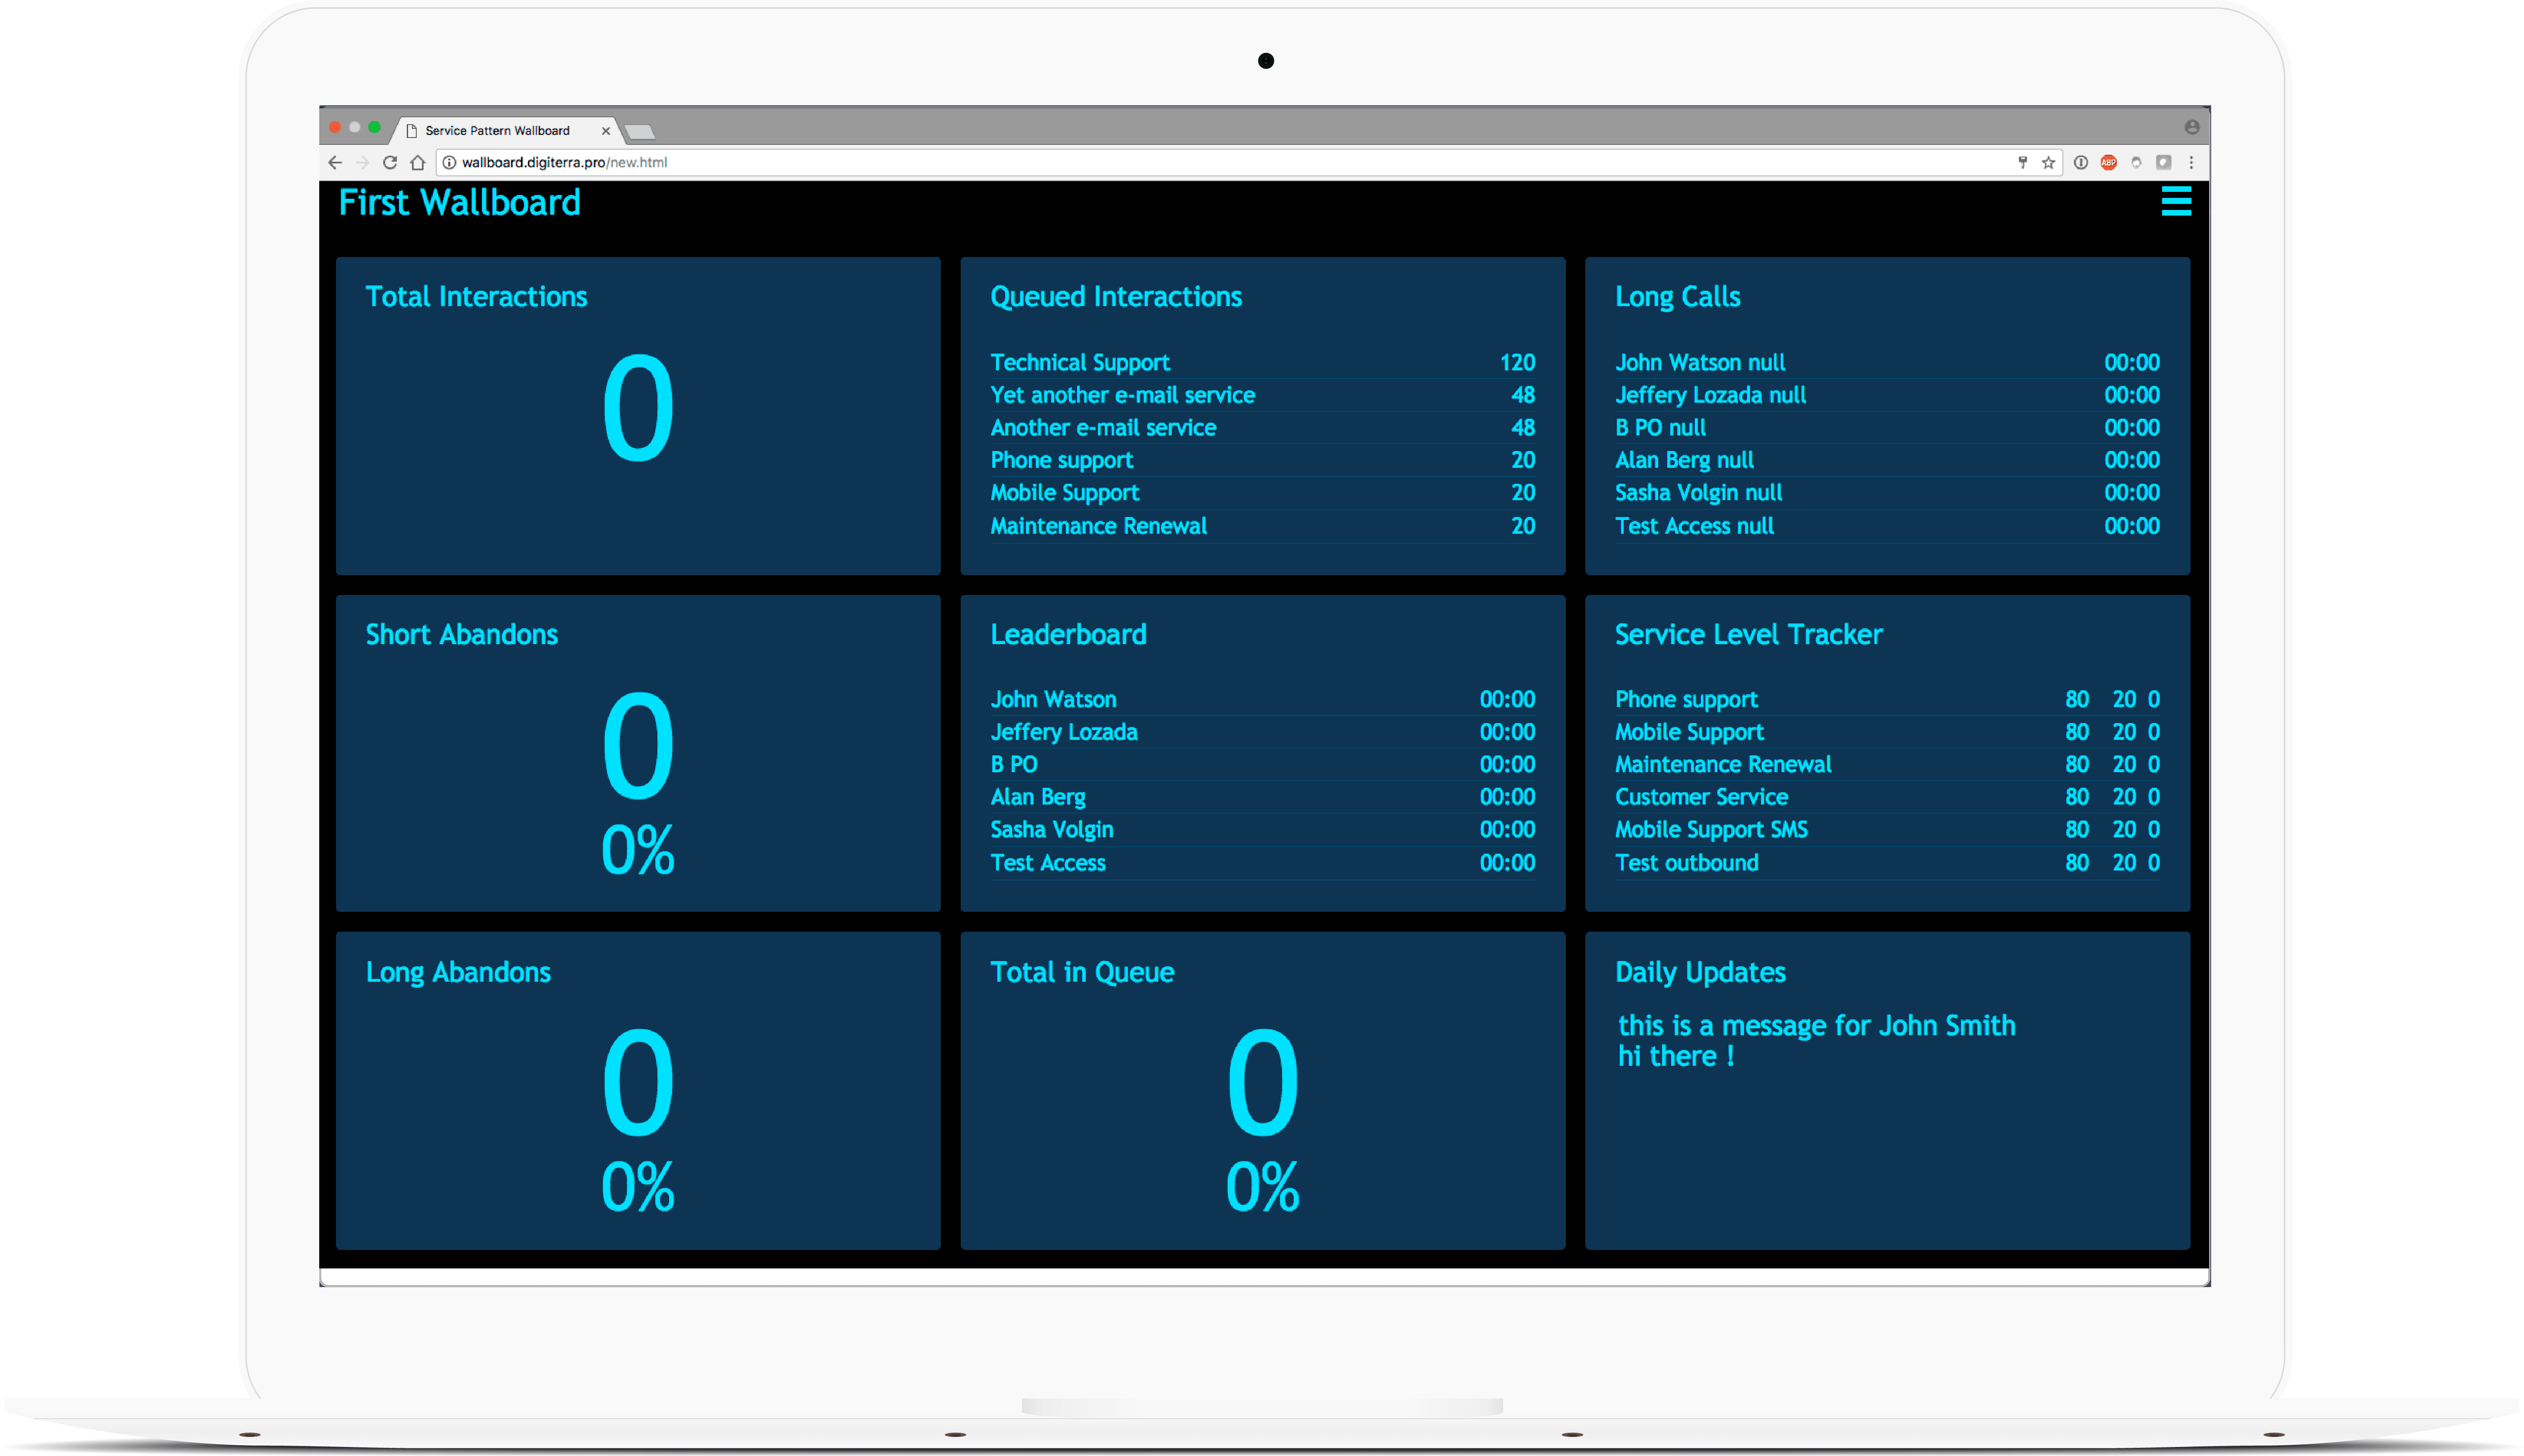The image size is (2524, 1456).
Task: Bookmark this page with the star
Action: point(2049,162)
